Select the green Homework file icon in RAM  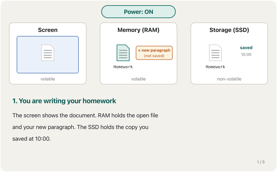[x=123, y=53]
